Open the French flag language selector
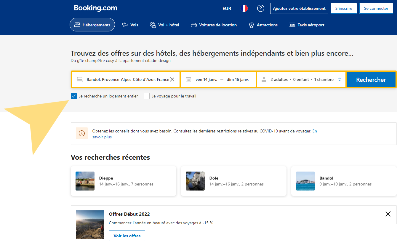This screenshot has width=397, height=248. click(244, 8)
